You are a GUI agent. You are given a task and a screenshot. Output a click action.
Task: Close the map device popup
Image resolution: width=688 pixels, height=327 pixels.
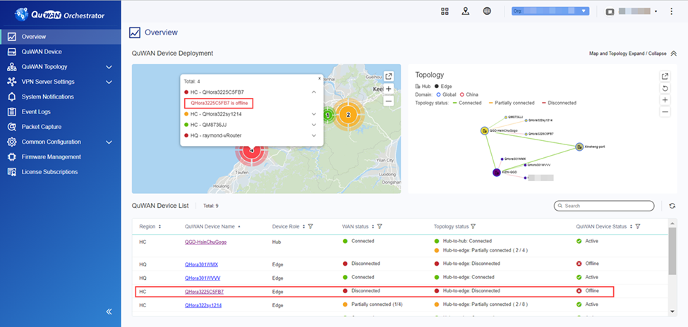point(320,78)
